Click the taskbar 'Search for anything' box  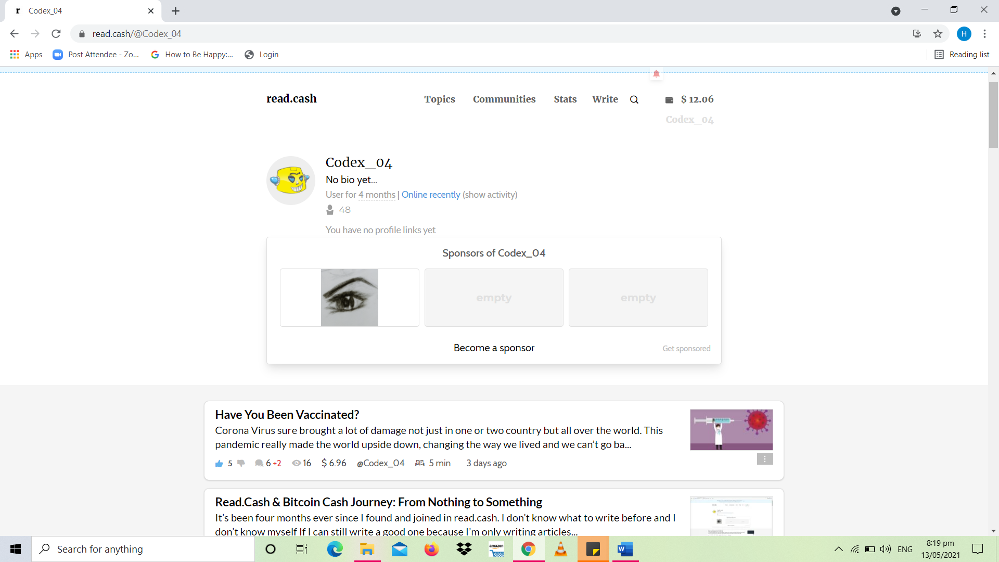[x=143, y=549]
